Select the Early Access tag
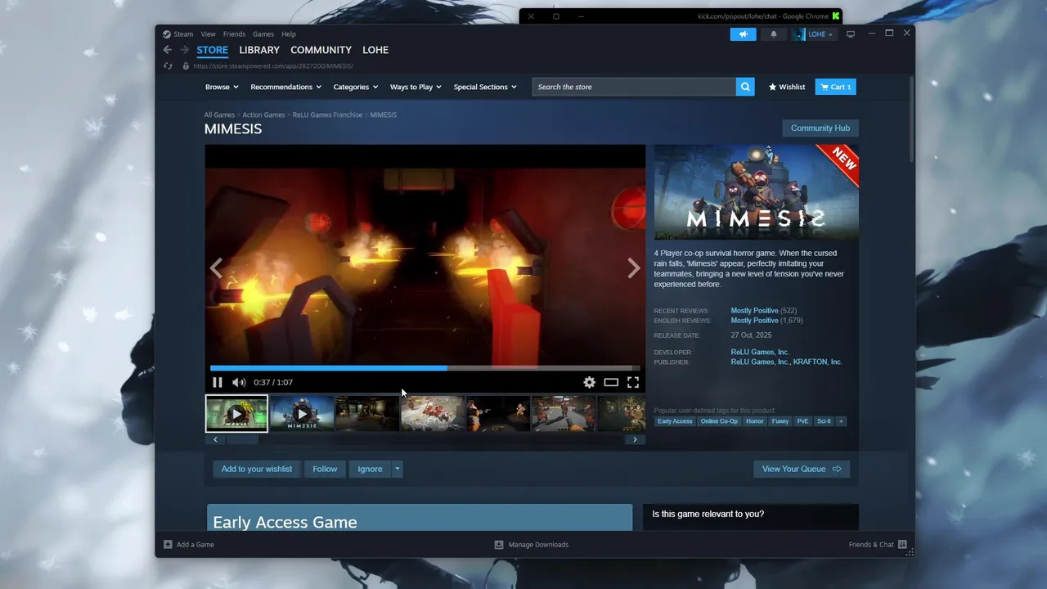 (x=675, y=421)
